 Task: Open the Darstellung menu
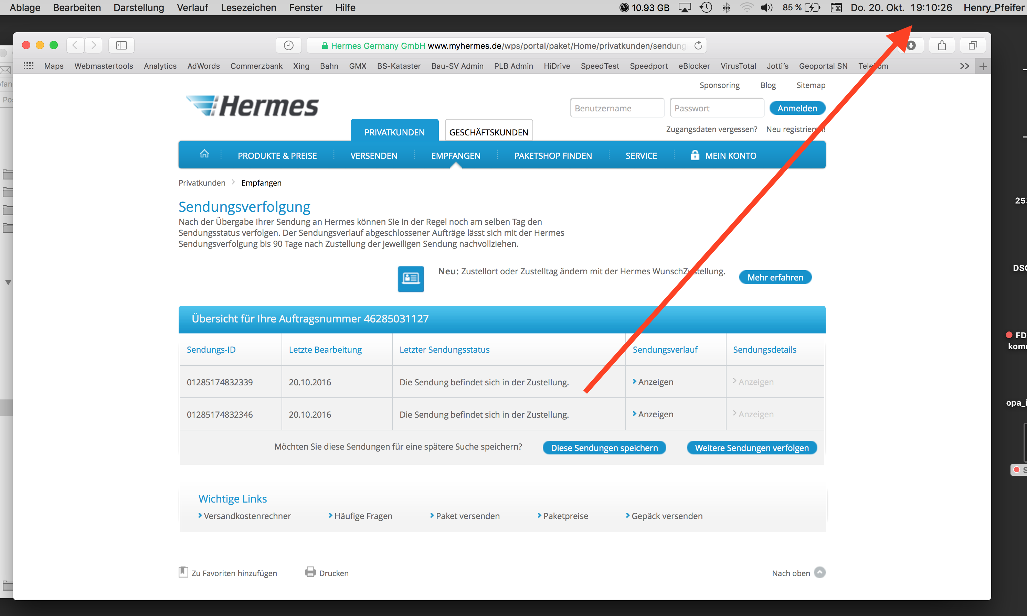138,8
